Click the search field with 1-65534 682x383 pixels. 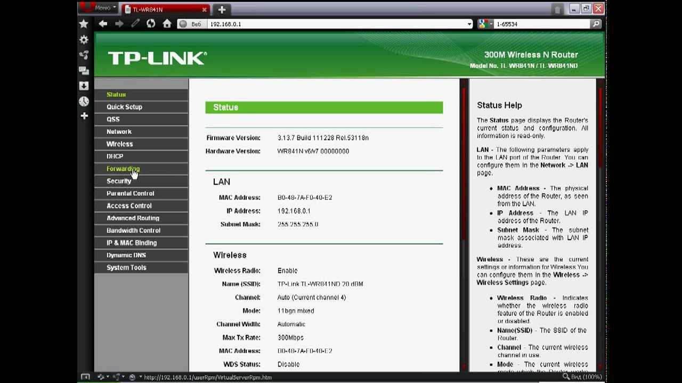[x=541, y=24]
